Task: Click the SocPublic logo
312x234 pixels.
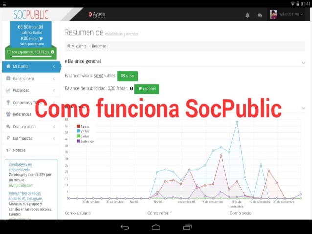Action: coord(30,14)
